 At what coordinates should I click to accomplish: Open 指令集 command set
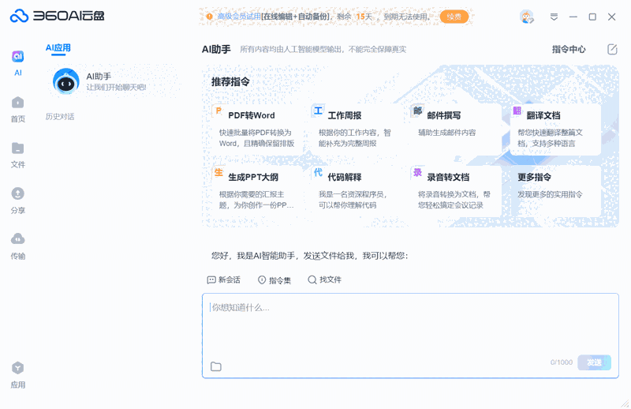[274, 280]
